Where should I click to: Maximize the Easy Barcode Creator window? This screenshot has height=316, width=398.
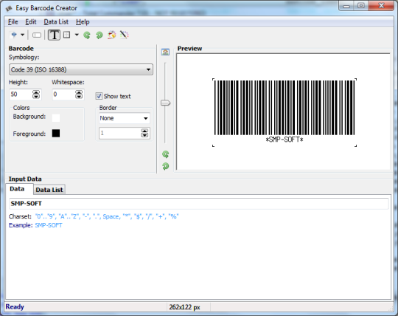361,6
